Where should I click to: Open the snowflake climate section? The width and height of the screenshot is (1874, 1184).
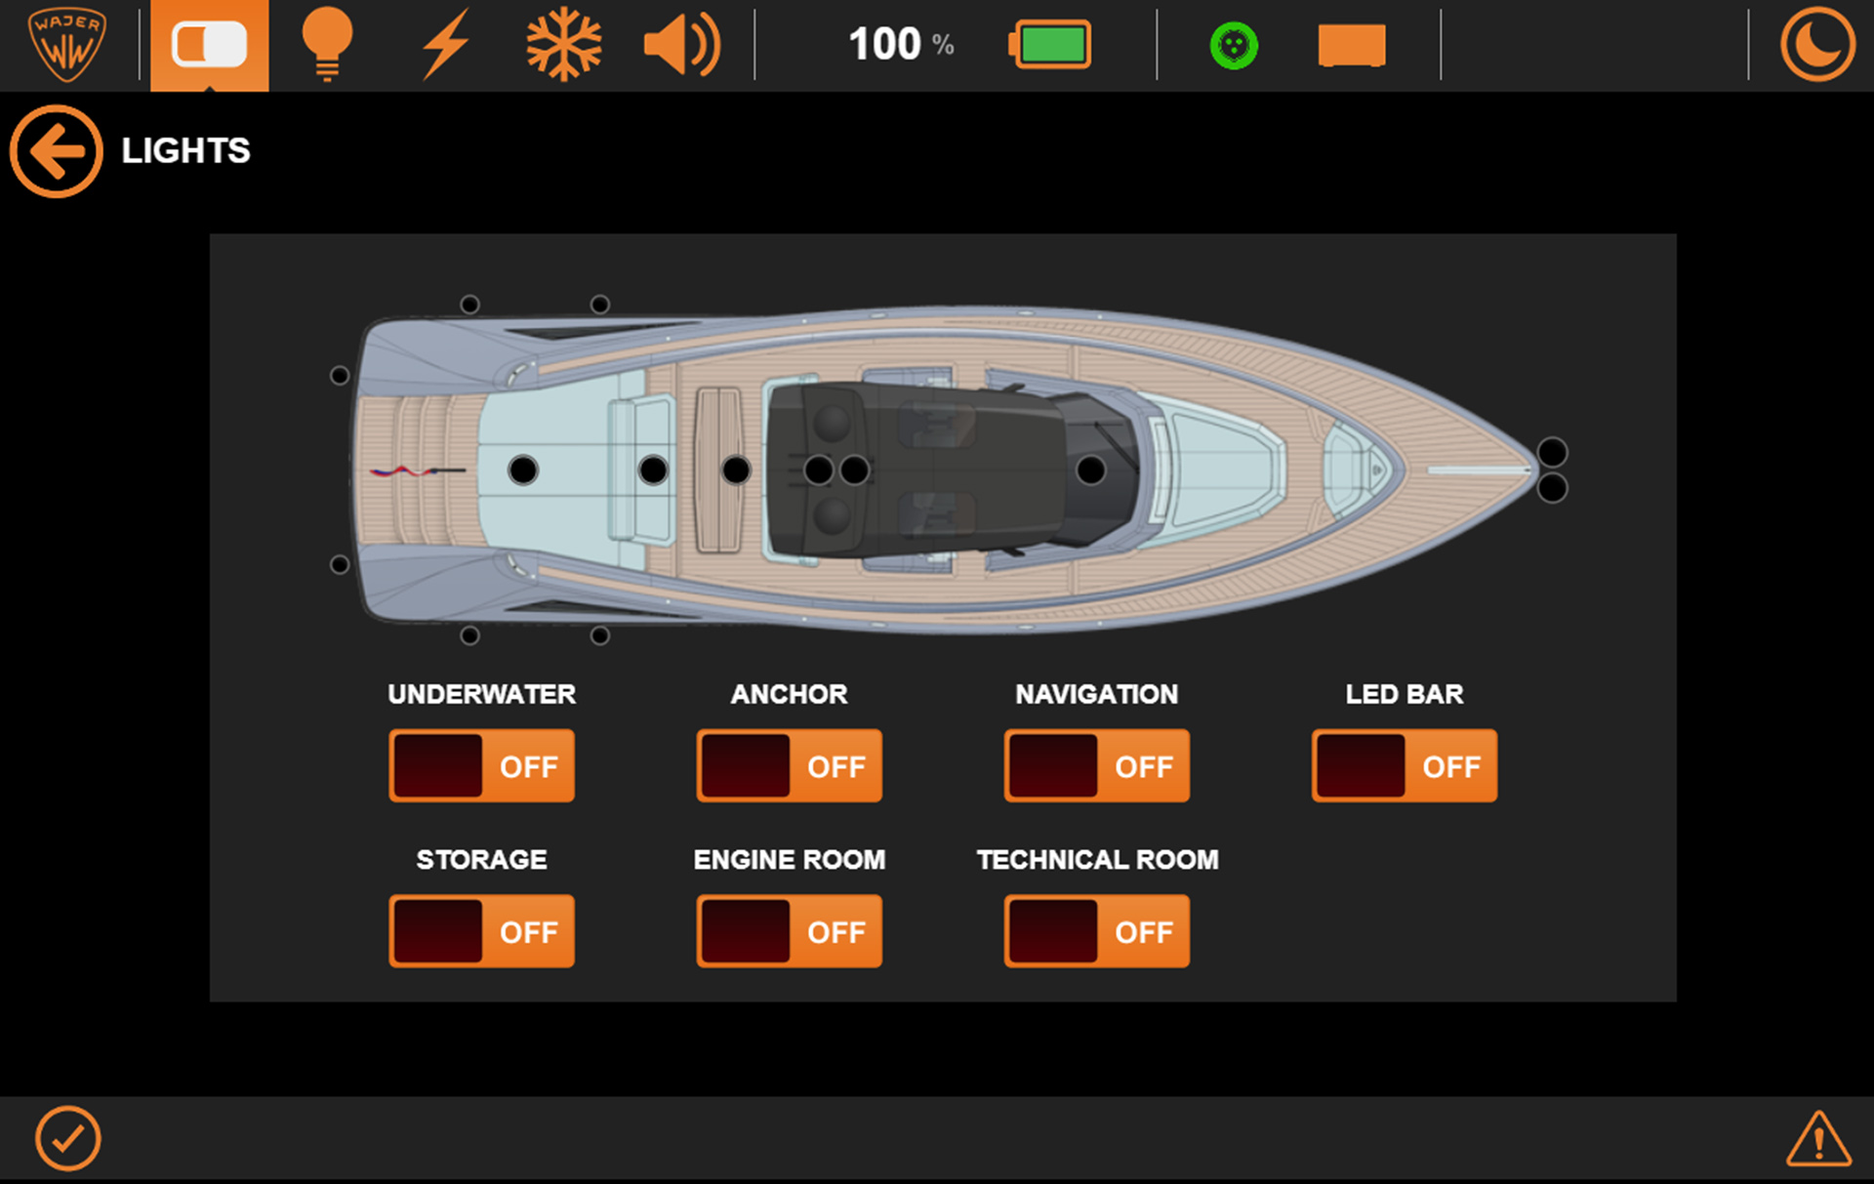pyautogui.click(x=563, y=45)
